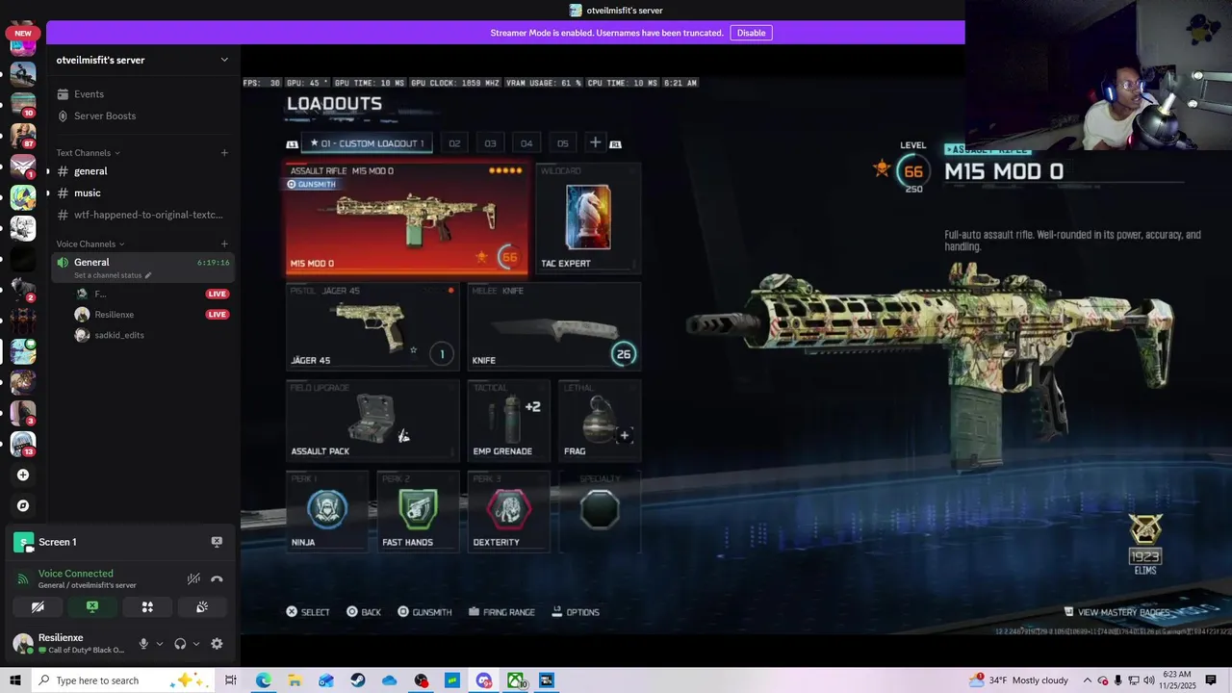Open microphone input options chevron
This screenshot has height=693, width=1232.
(x=160, y=644)
